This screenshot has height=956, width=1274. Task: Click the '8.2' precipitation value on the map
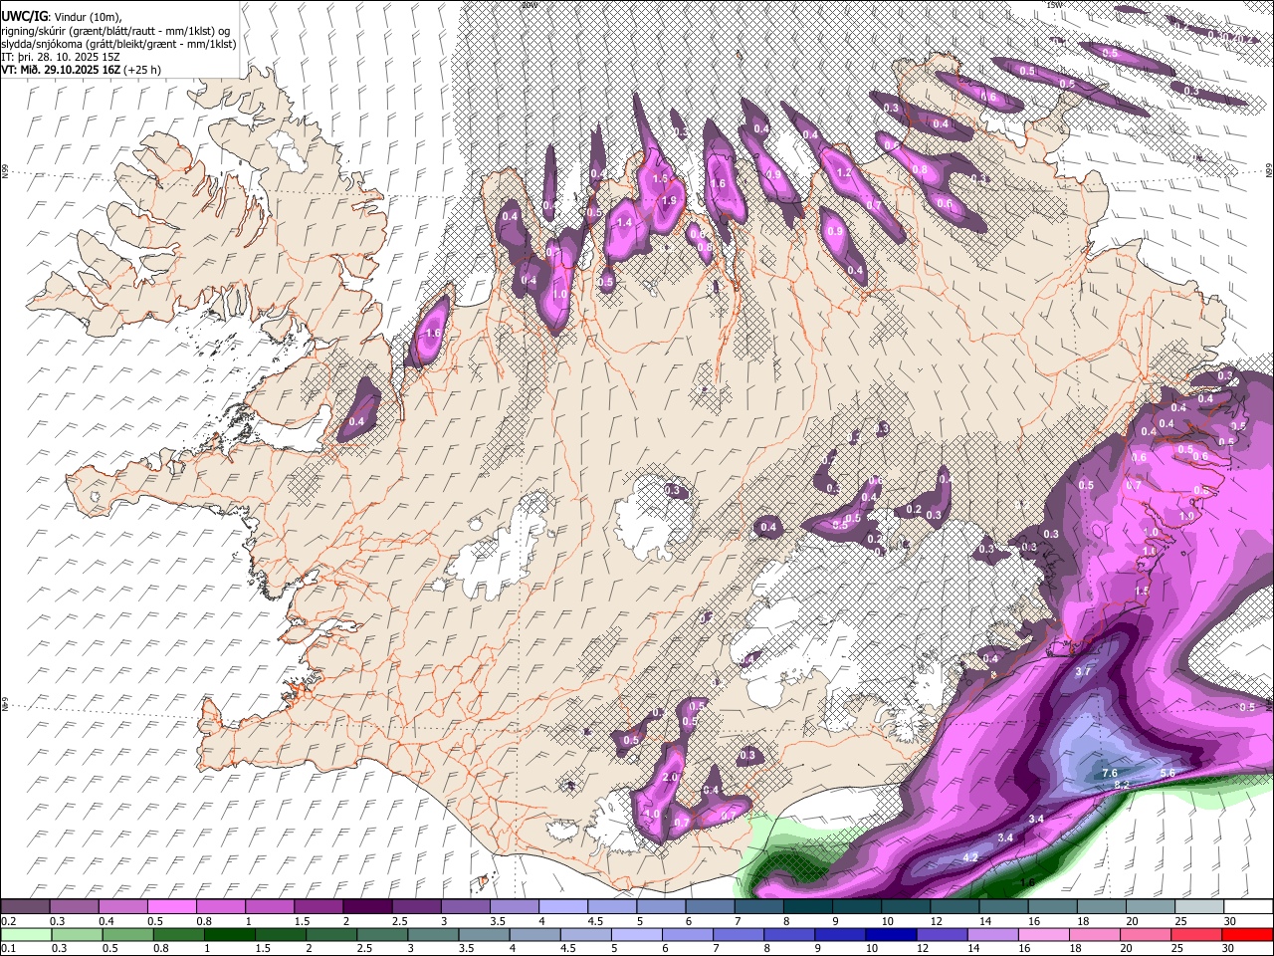point(1122,785)
